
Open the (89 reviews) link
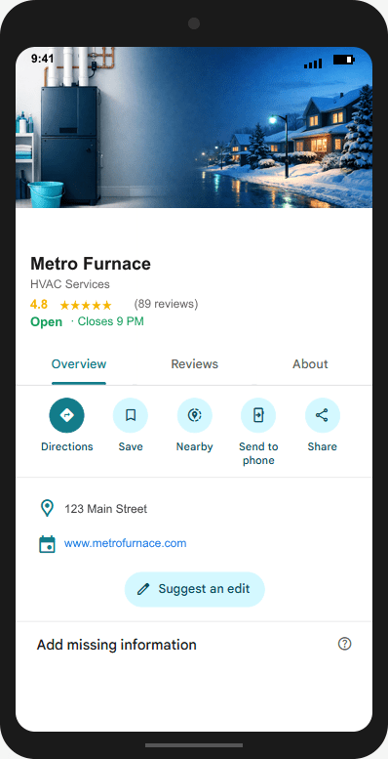pyautogui.click(x=166, y=304)
